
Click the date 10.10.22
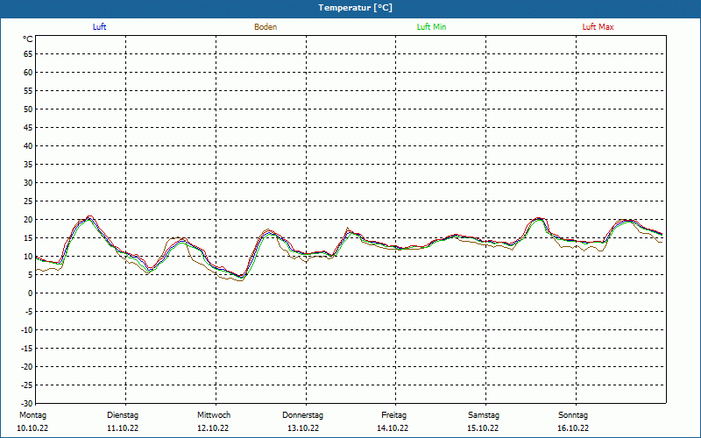coord(32,428)
